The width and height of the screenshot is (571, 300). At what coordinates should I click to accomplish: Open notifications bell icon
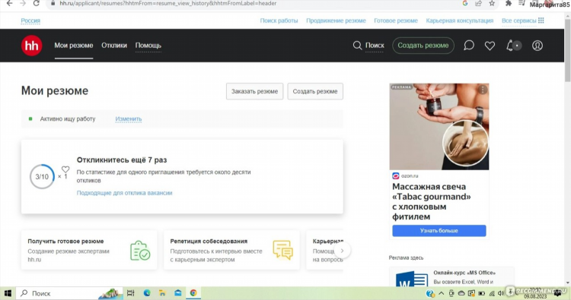(x=510, y=46)
